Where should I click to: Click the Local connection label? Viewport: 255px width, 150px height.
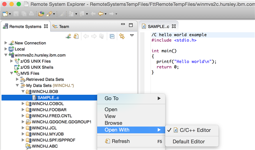[x=20, y=49]
